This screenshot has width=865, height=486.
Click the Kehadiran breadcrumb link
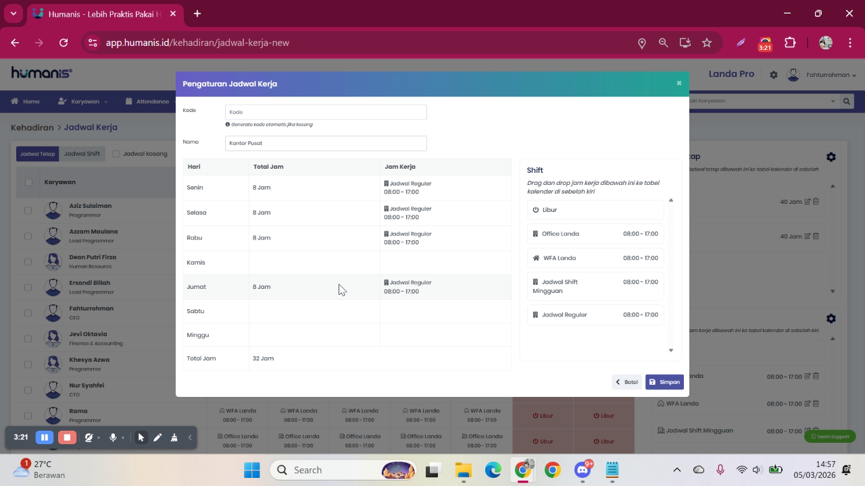click(x=32, y=127)
